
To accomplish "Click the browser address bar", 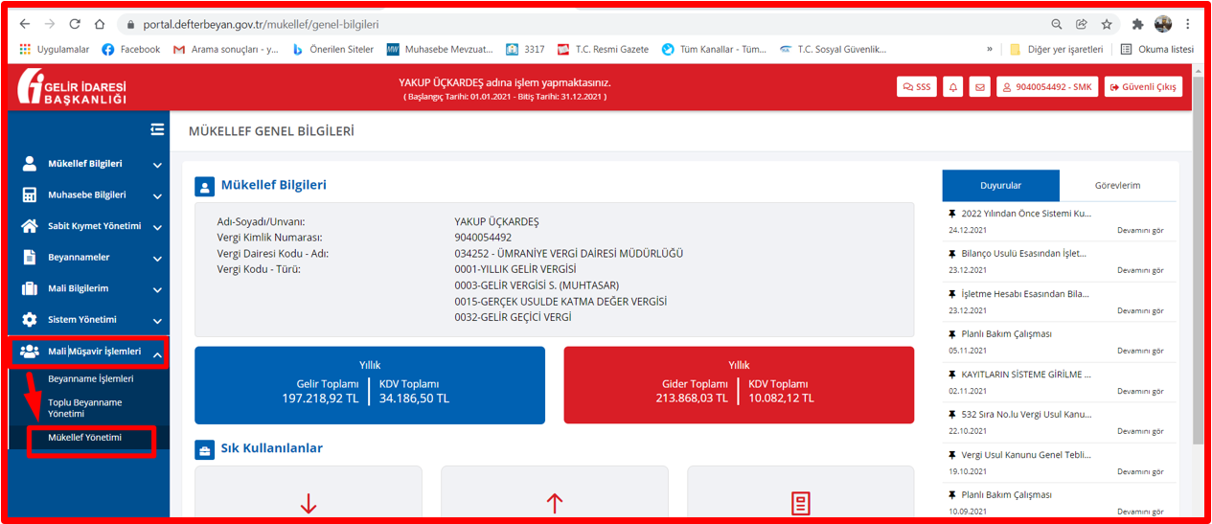I will [575, 24].
